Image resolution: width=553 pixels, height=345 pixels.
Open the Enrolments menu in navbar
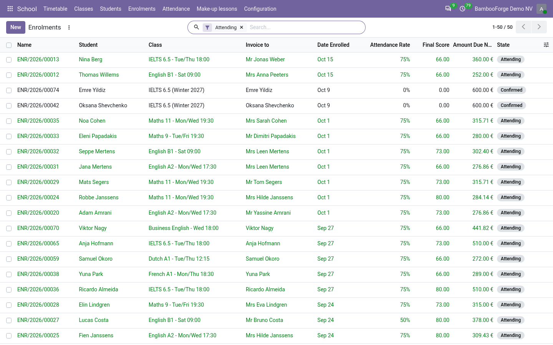142,9
